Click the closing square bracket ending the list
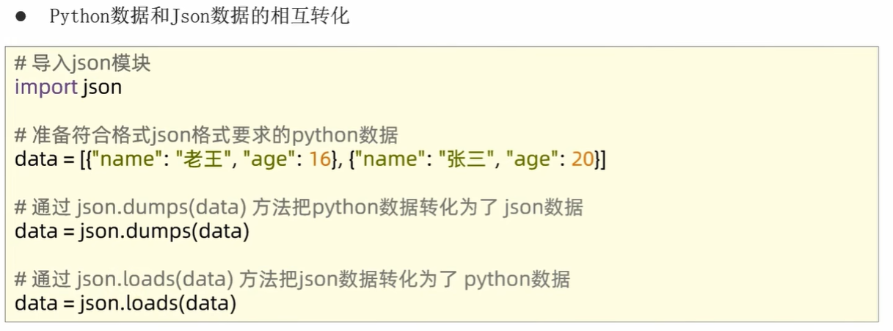Screen dimensions: 893x331 point(602,159)
